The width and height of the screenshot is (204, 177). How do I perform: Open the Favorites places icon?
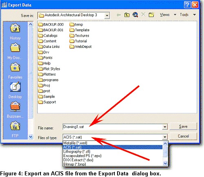(15, 67)
